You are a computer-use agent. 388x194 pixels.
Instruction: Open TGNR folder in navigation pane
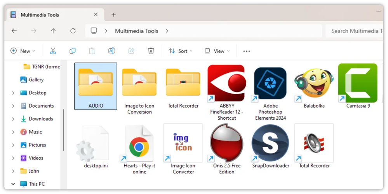(x=42, y=67)
